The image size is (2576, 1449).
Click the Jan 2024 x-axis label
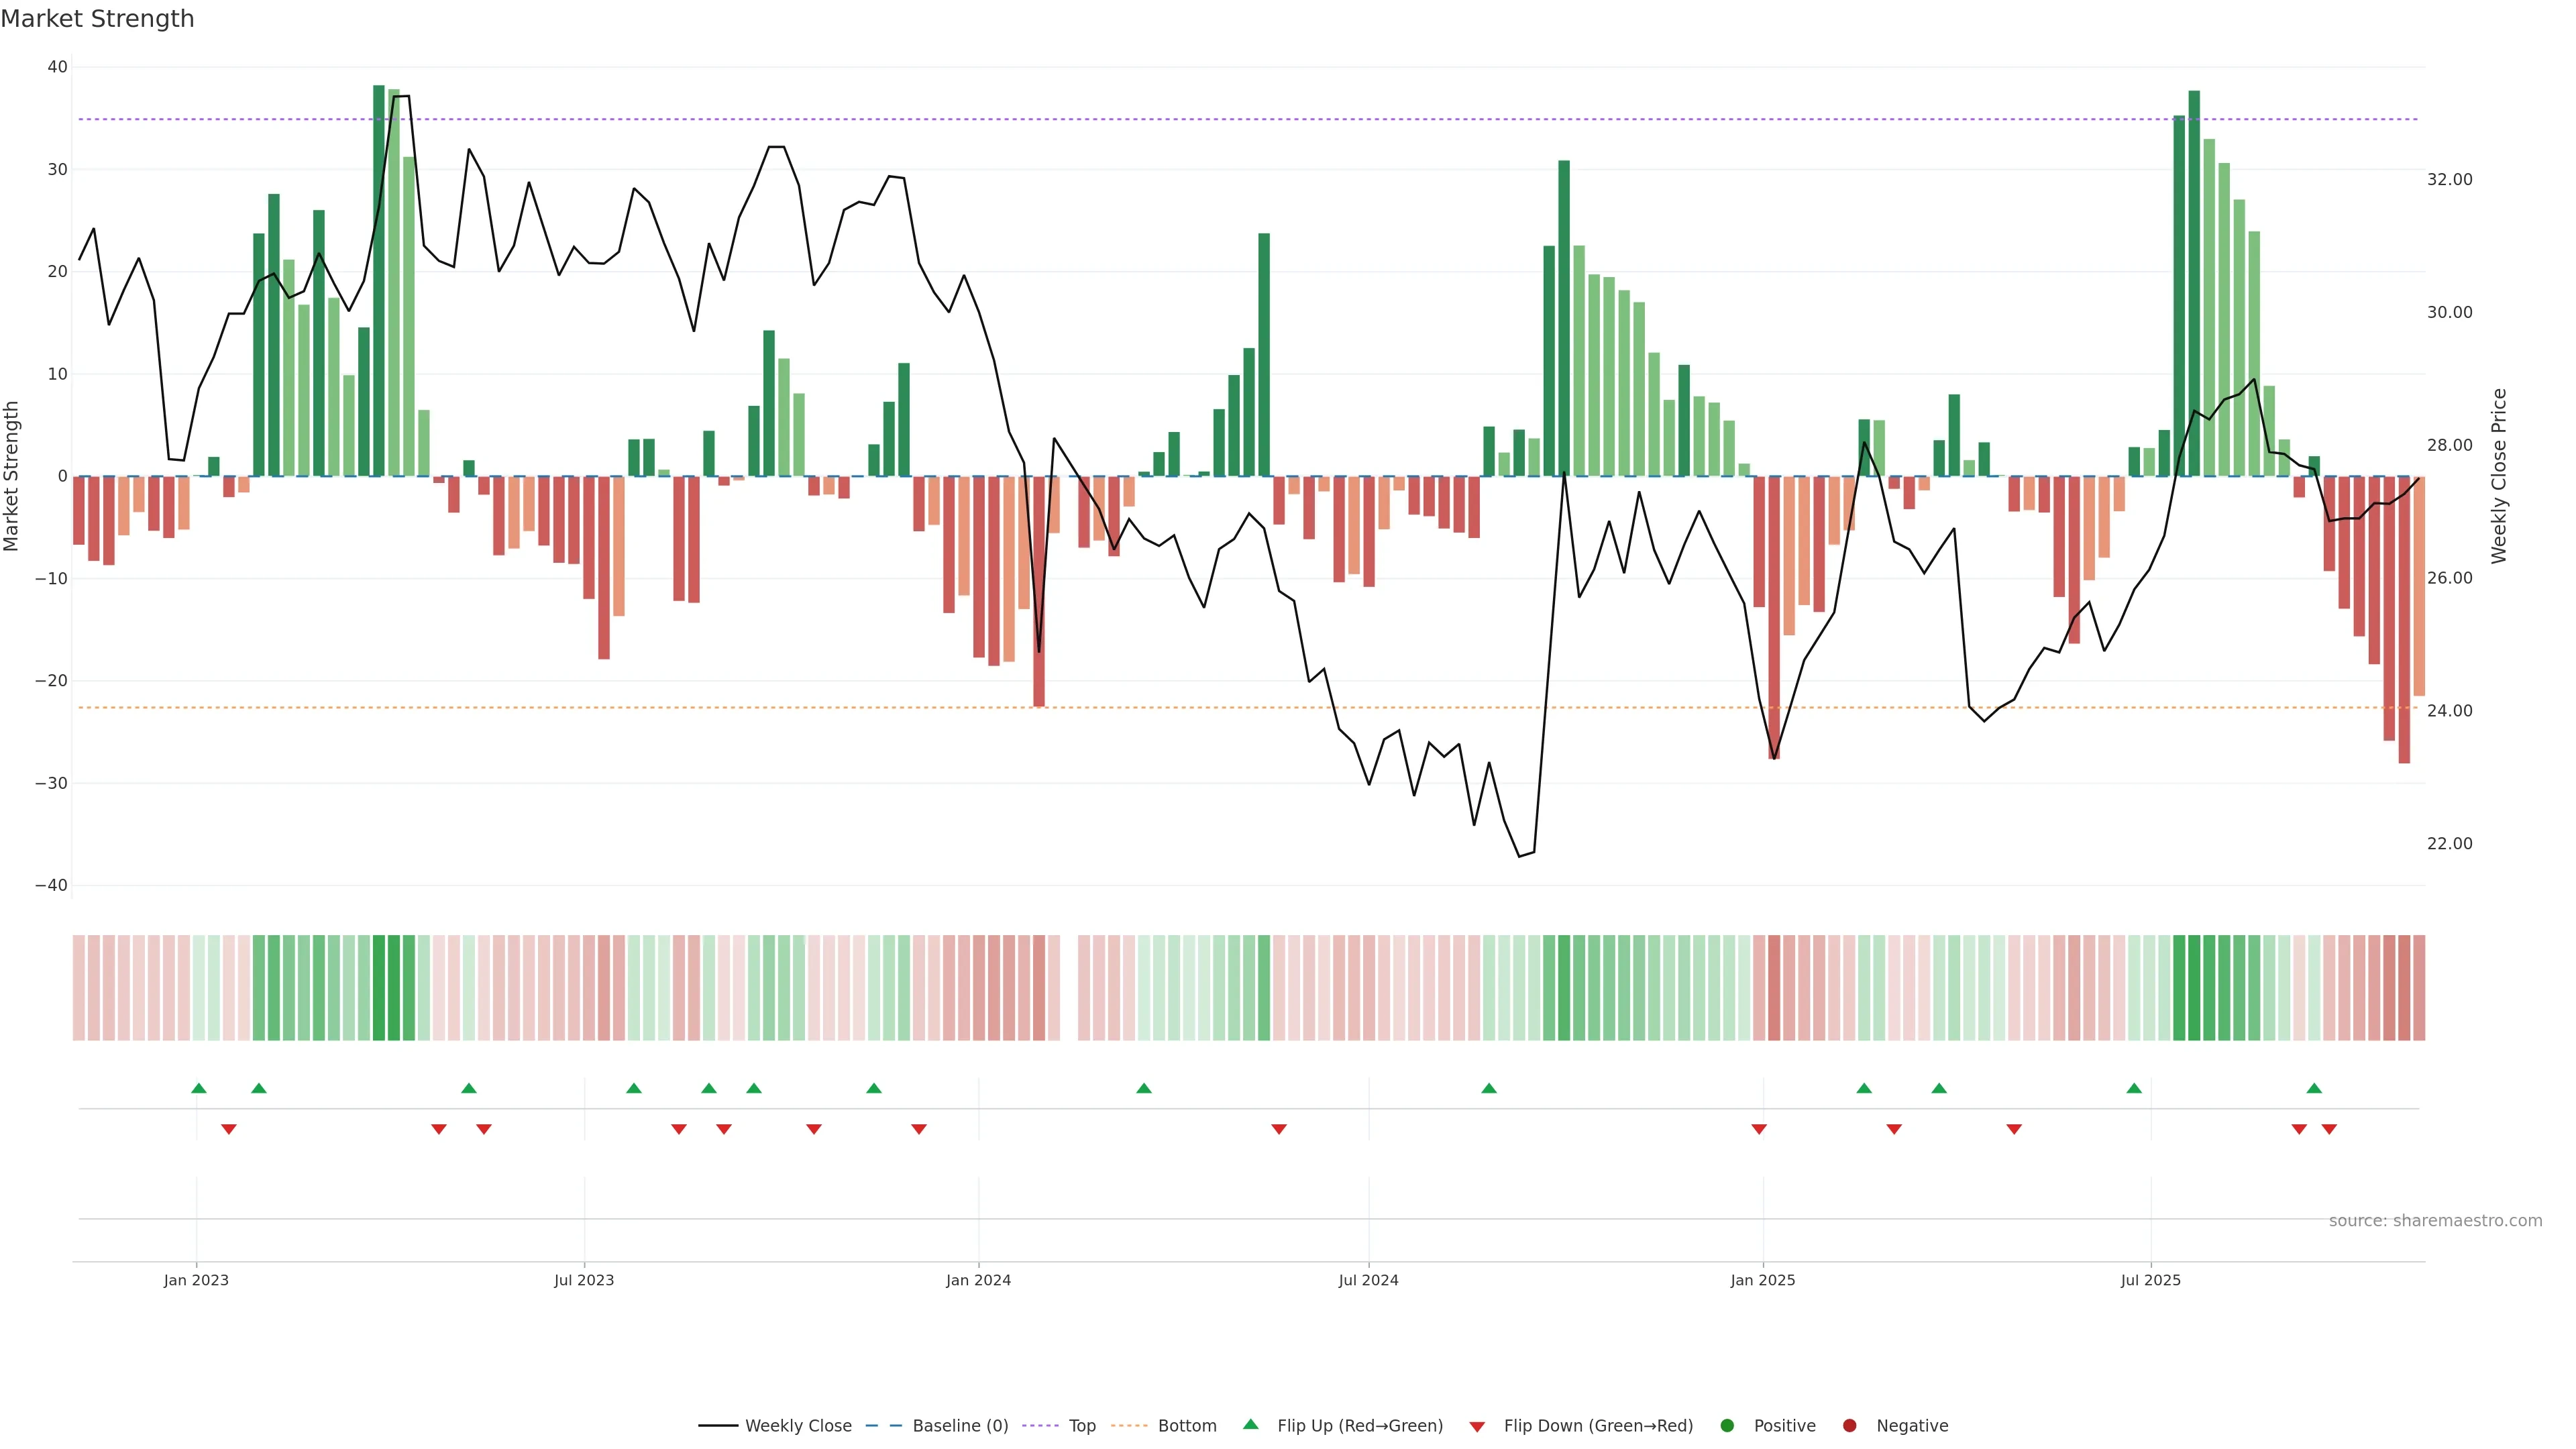click(x=978, y=1280)
